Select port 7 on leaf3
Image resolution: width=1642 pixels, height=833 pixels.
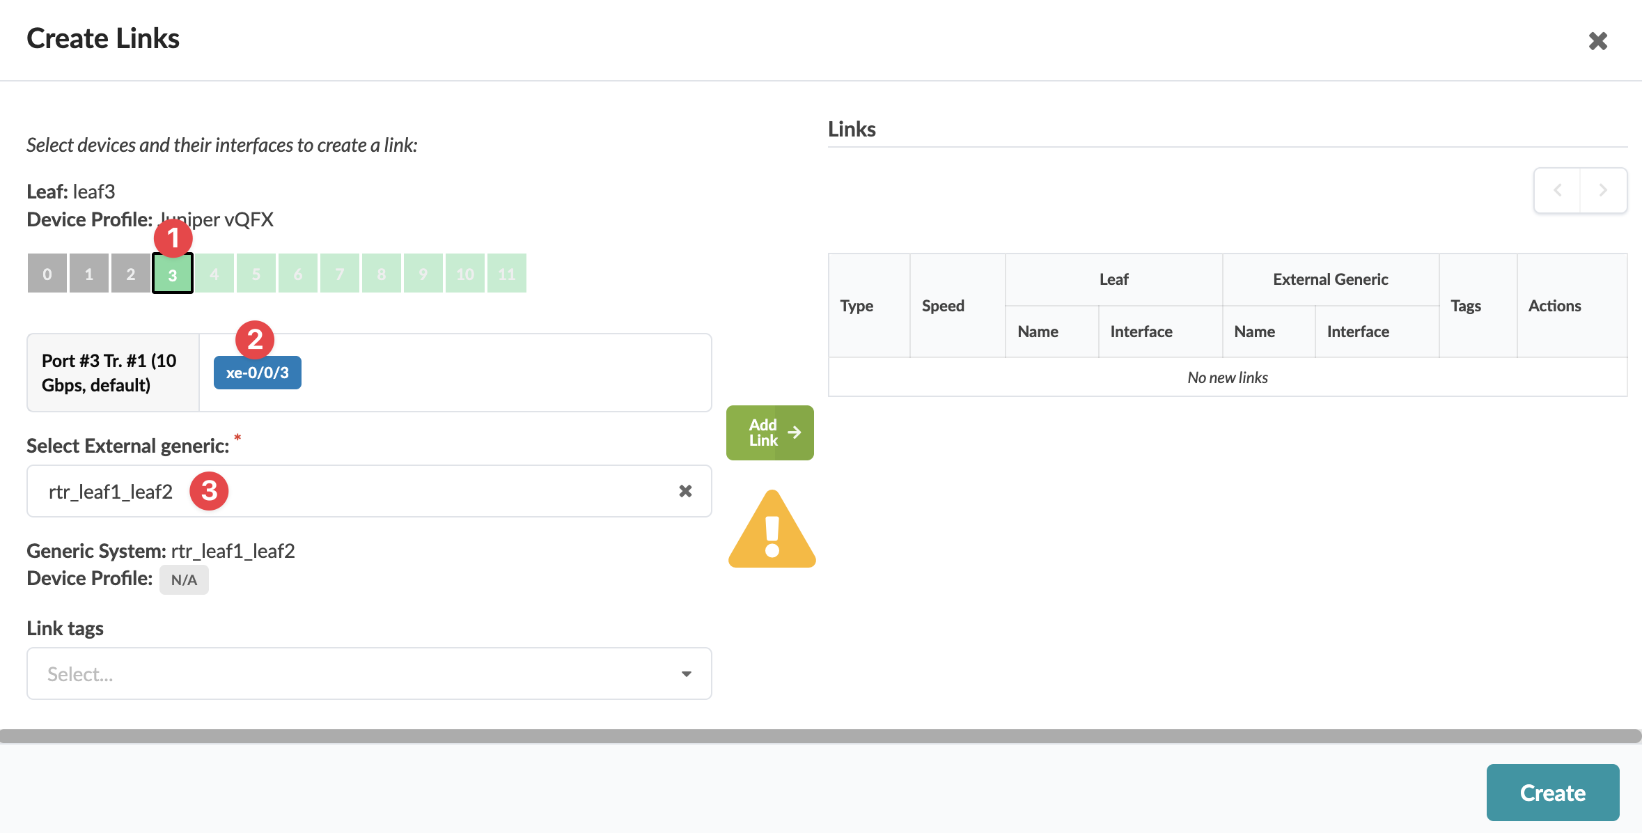[340, 274]
